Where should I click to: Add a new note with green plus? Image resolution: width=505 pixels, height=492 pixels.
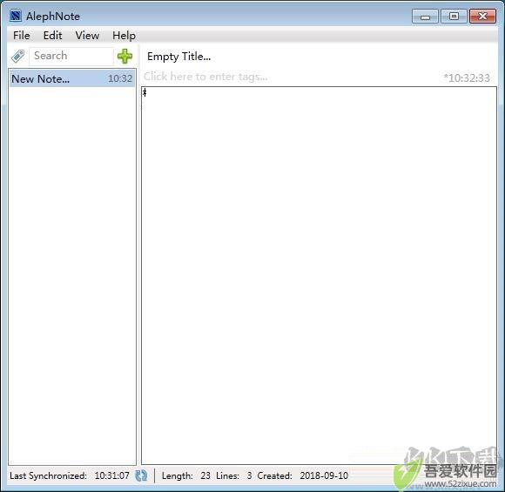pos(125,57)
